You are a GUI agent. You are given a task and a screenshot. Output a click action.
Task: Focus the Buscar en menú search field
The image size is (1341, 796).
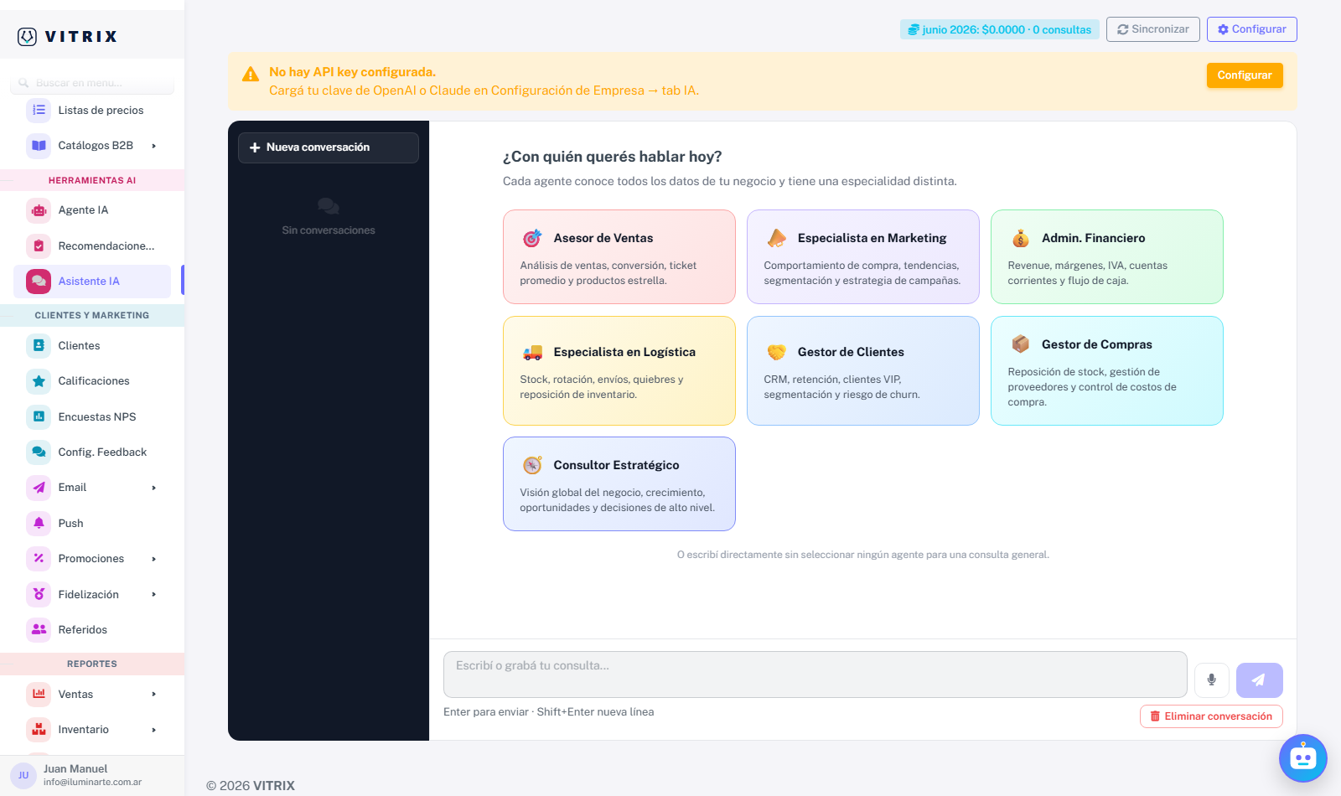[92, 83]
